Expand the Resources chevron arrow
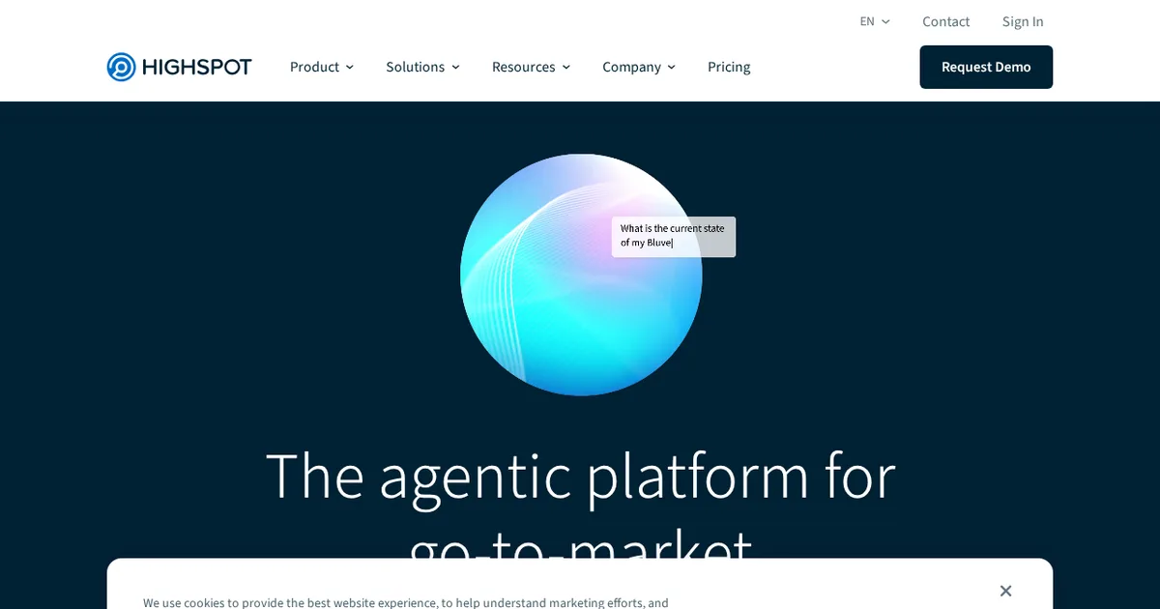The image size is (1160, 609). pyautogui.click(x=565, y=67)
